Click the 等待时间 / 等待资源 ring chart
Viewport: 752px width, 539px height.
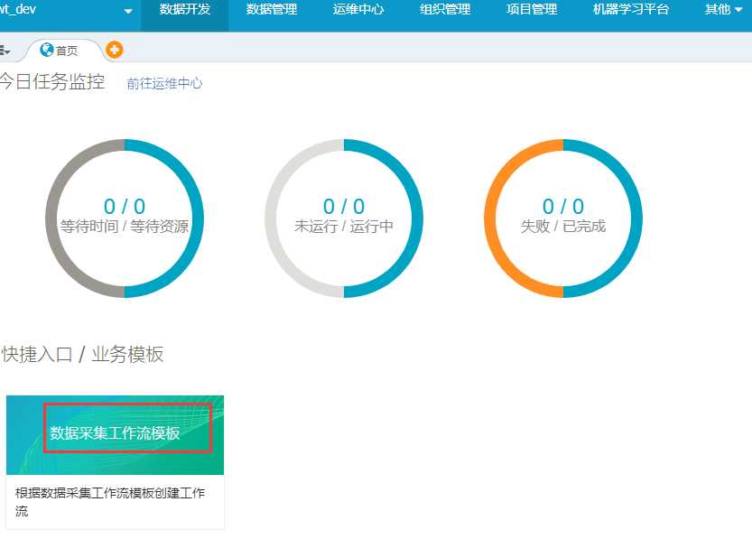point(125,218)
